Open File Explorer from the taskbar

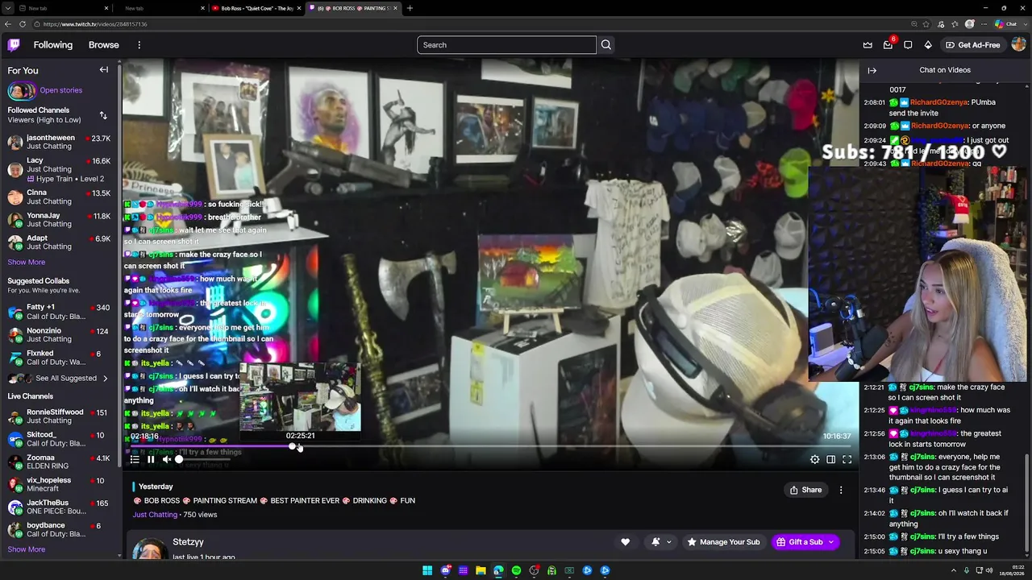(x=481, y=570)
